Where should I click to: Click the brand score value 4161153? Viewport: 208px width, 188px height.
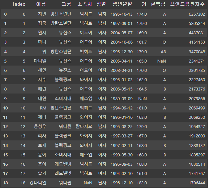[x=197, y=42]
